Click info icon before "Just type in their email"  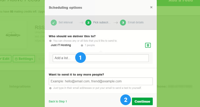coord(50,88)
